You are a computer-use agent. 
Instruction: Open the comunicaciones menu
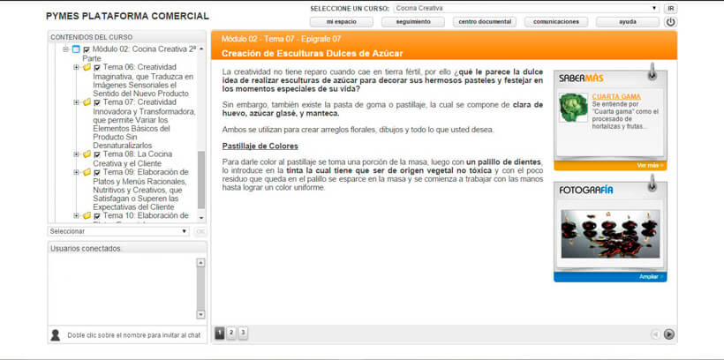(556, 22)
